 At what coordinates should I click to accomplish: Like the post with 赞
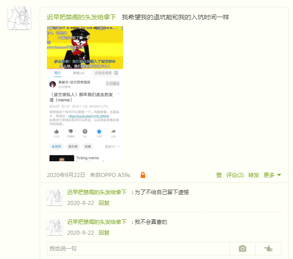click(219, 175)
